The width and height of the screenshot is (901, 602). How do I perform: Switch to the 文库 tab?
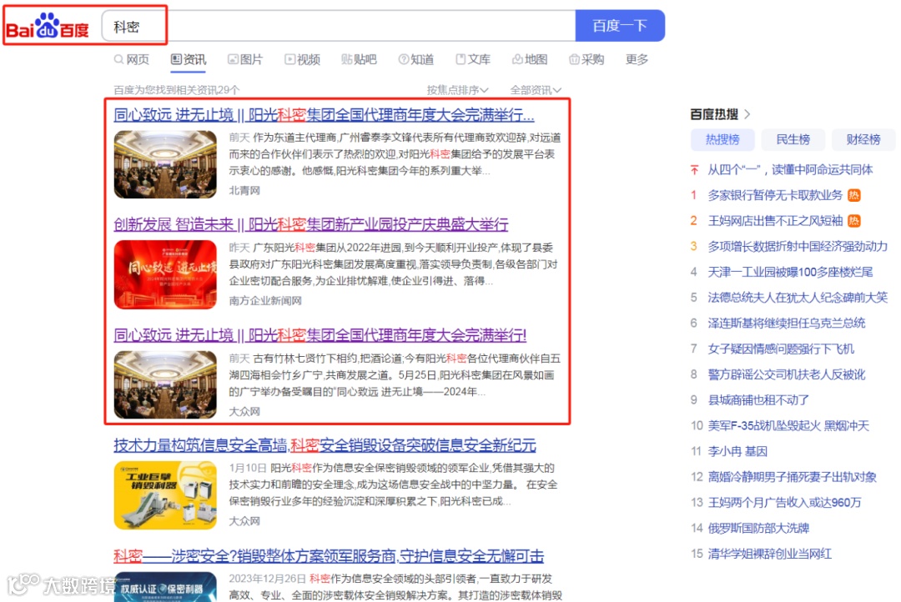click(474, 59)
